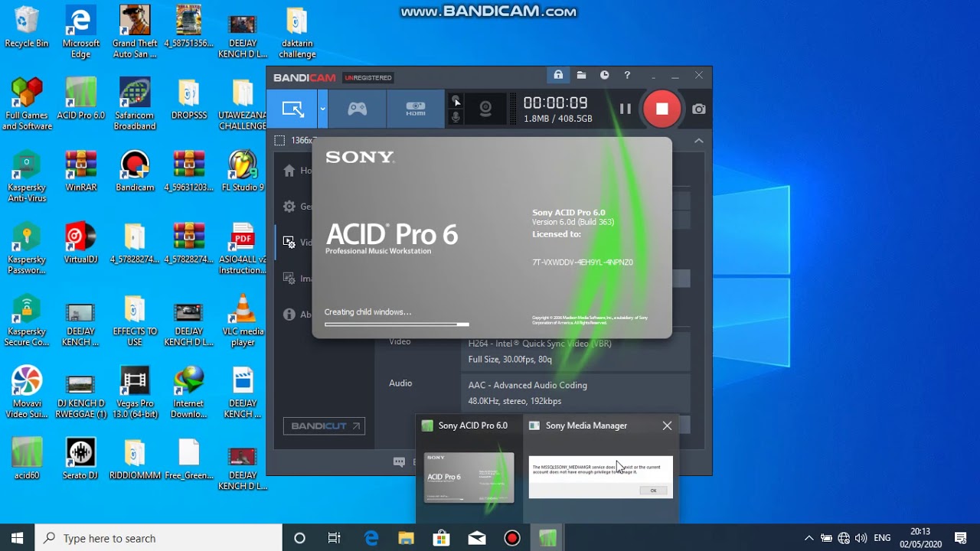The width and height of the screenshot is (980, 551).
Task: Open Safaricom Broadband desktop shortcut
Action: [135, 103]
